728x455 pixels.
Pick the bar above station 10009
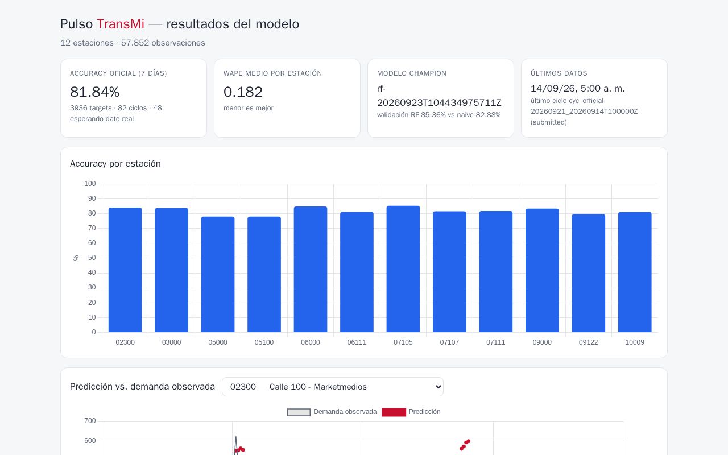pyautogui.click(x=635, y=272)
